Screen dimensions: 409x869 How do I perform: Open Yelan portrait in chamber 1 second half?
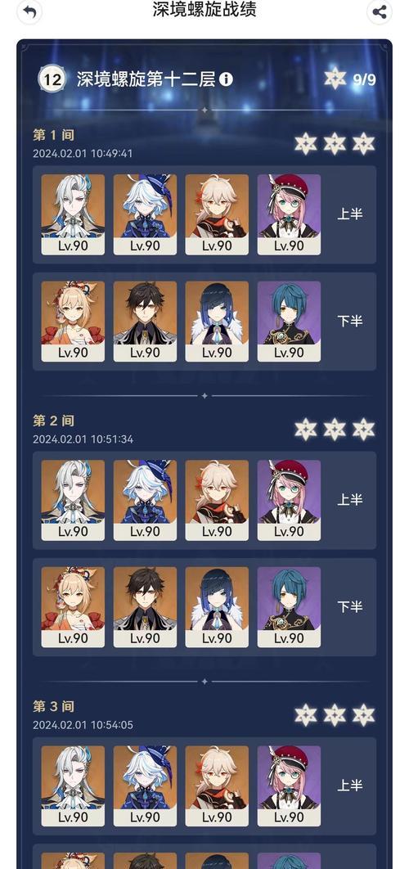217,322
